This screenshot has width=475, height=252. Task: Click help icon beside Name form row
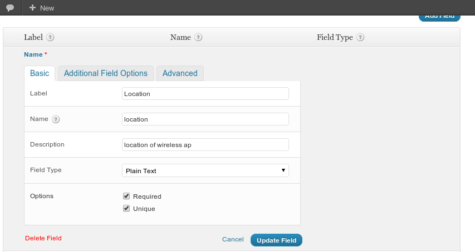click(56, 119)
